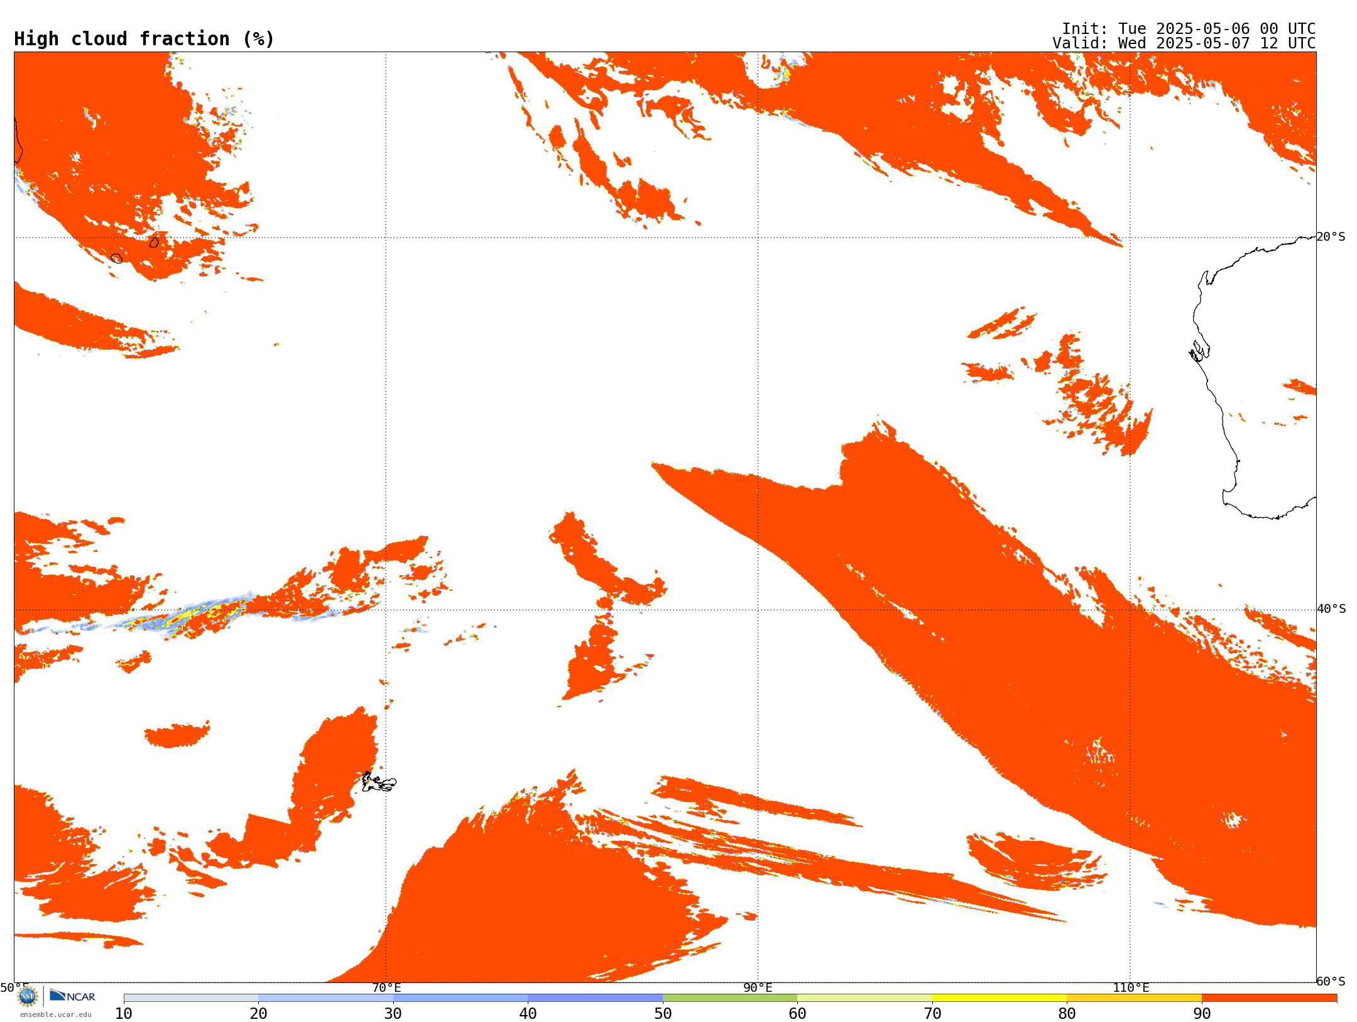Click the 50–60 green colorbar segment
This screenshot has height=1022, width=1357.
pos(730,998)
